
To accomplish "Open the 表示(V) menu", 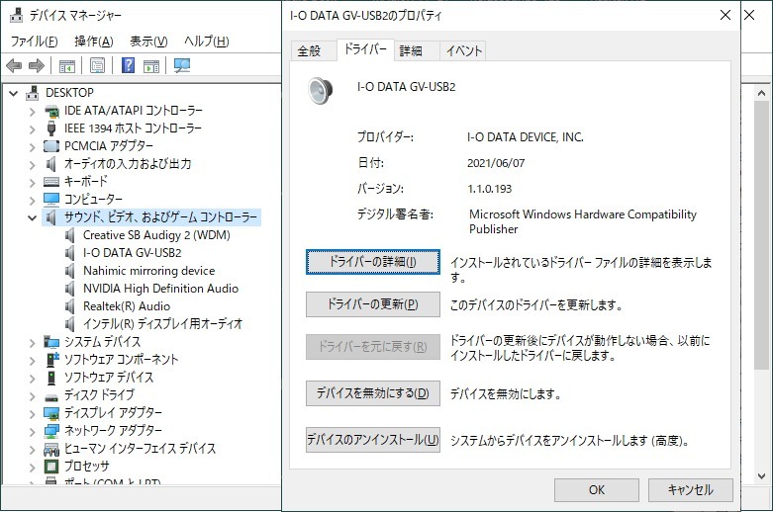I will point(148,42).
